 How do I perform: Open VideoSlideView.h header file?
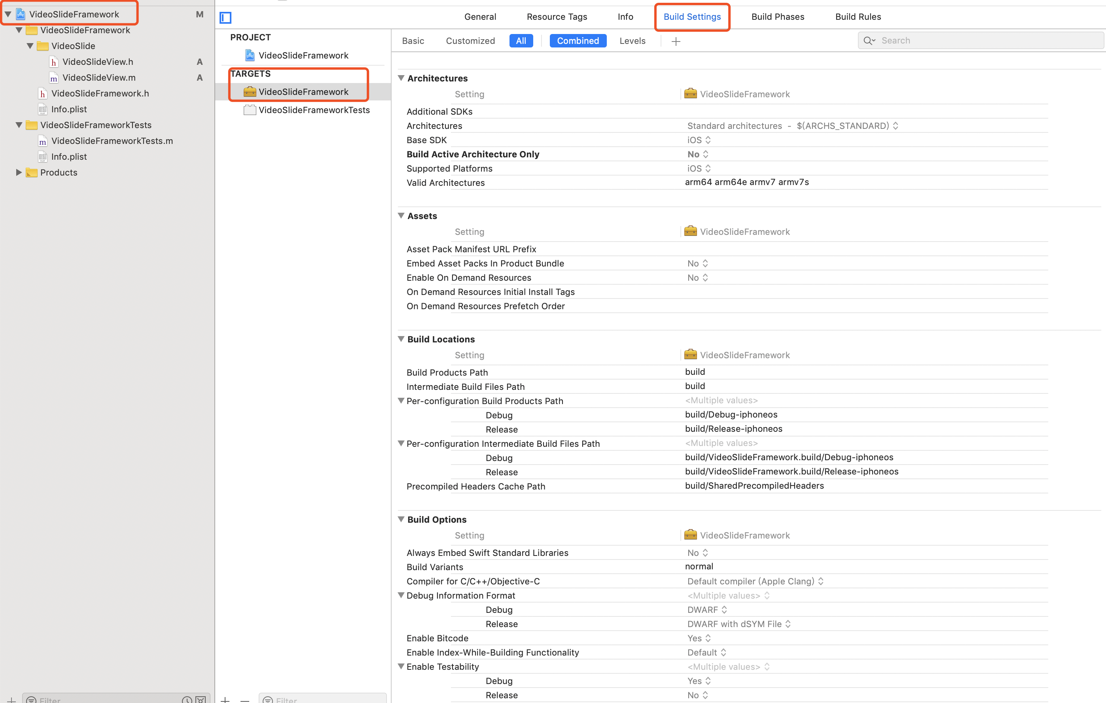97,62
